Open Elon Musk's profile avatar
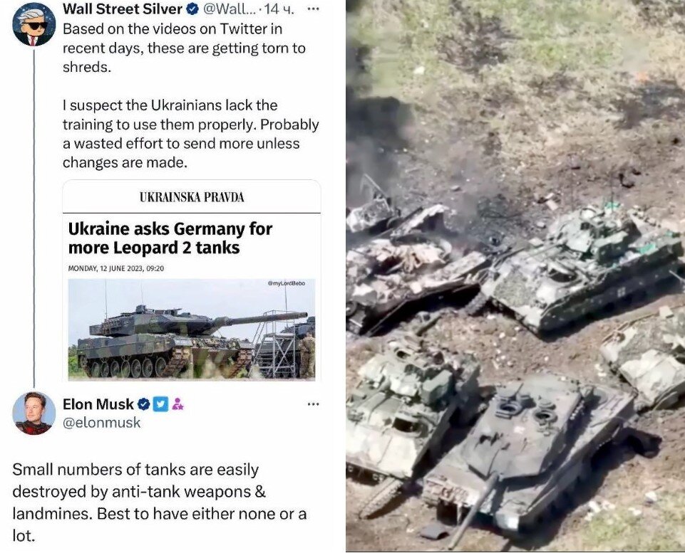This screenshot has width=685, height=553. (34, 413)
